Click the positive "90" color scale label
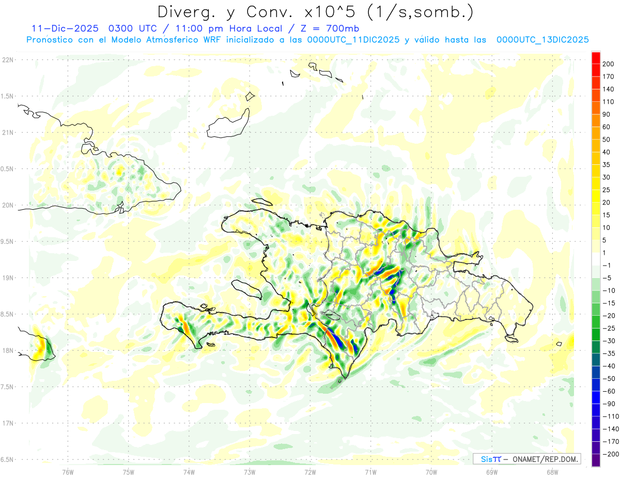This screenshot has height=479, width=620. point(607,114)
